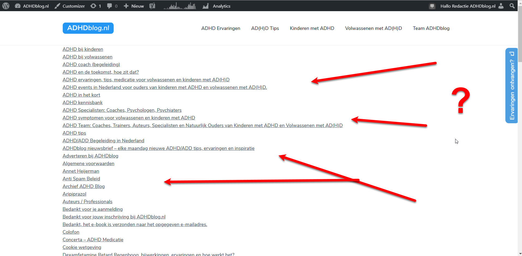Open ADHD symptomen voor volwassenen link
The image size is (522, 256).
(129, 118)
